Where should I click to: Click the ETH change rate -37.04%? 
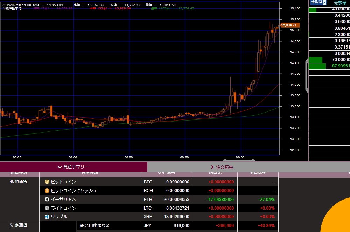266,199
